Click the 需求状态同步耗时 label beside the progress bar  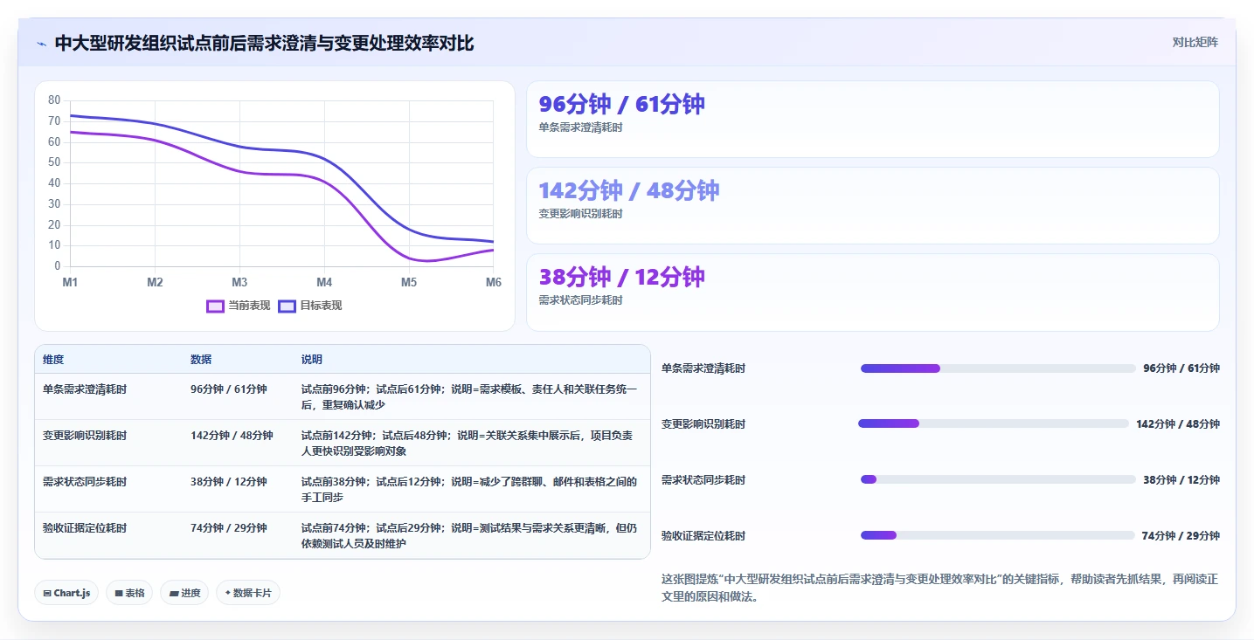pyautogui.click(x=703, y=480)
